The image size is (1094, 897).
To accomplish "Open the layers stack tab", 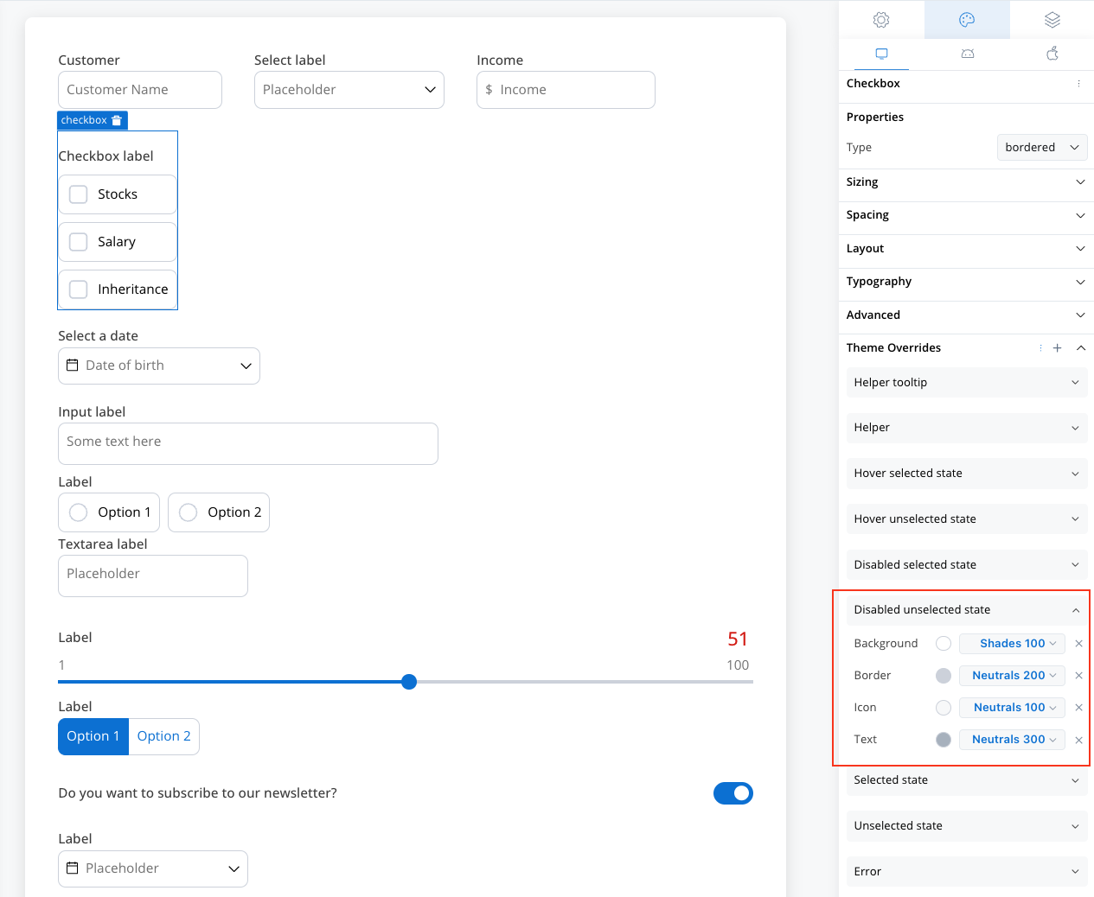I will point(1052,20).
